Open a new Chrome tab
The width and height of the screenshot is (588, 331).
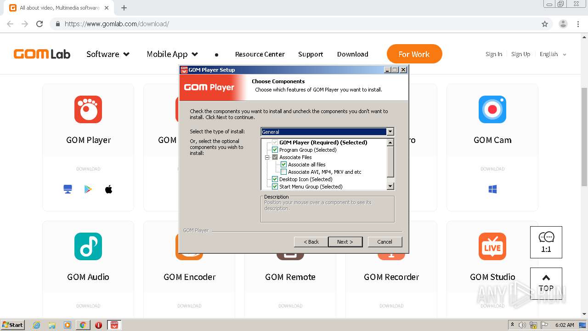124,8
